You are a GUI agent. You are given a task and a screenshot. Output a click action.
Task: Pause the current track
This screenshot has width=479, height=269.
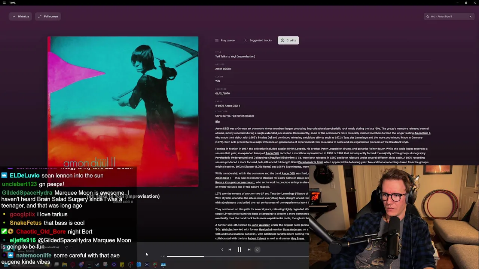[239, 250]
